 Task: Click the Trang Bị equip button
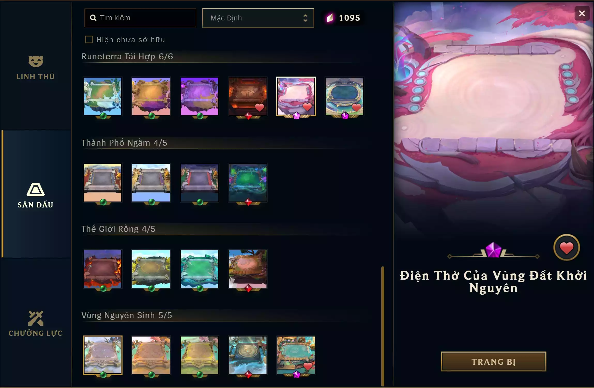[493, 361]
